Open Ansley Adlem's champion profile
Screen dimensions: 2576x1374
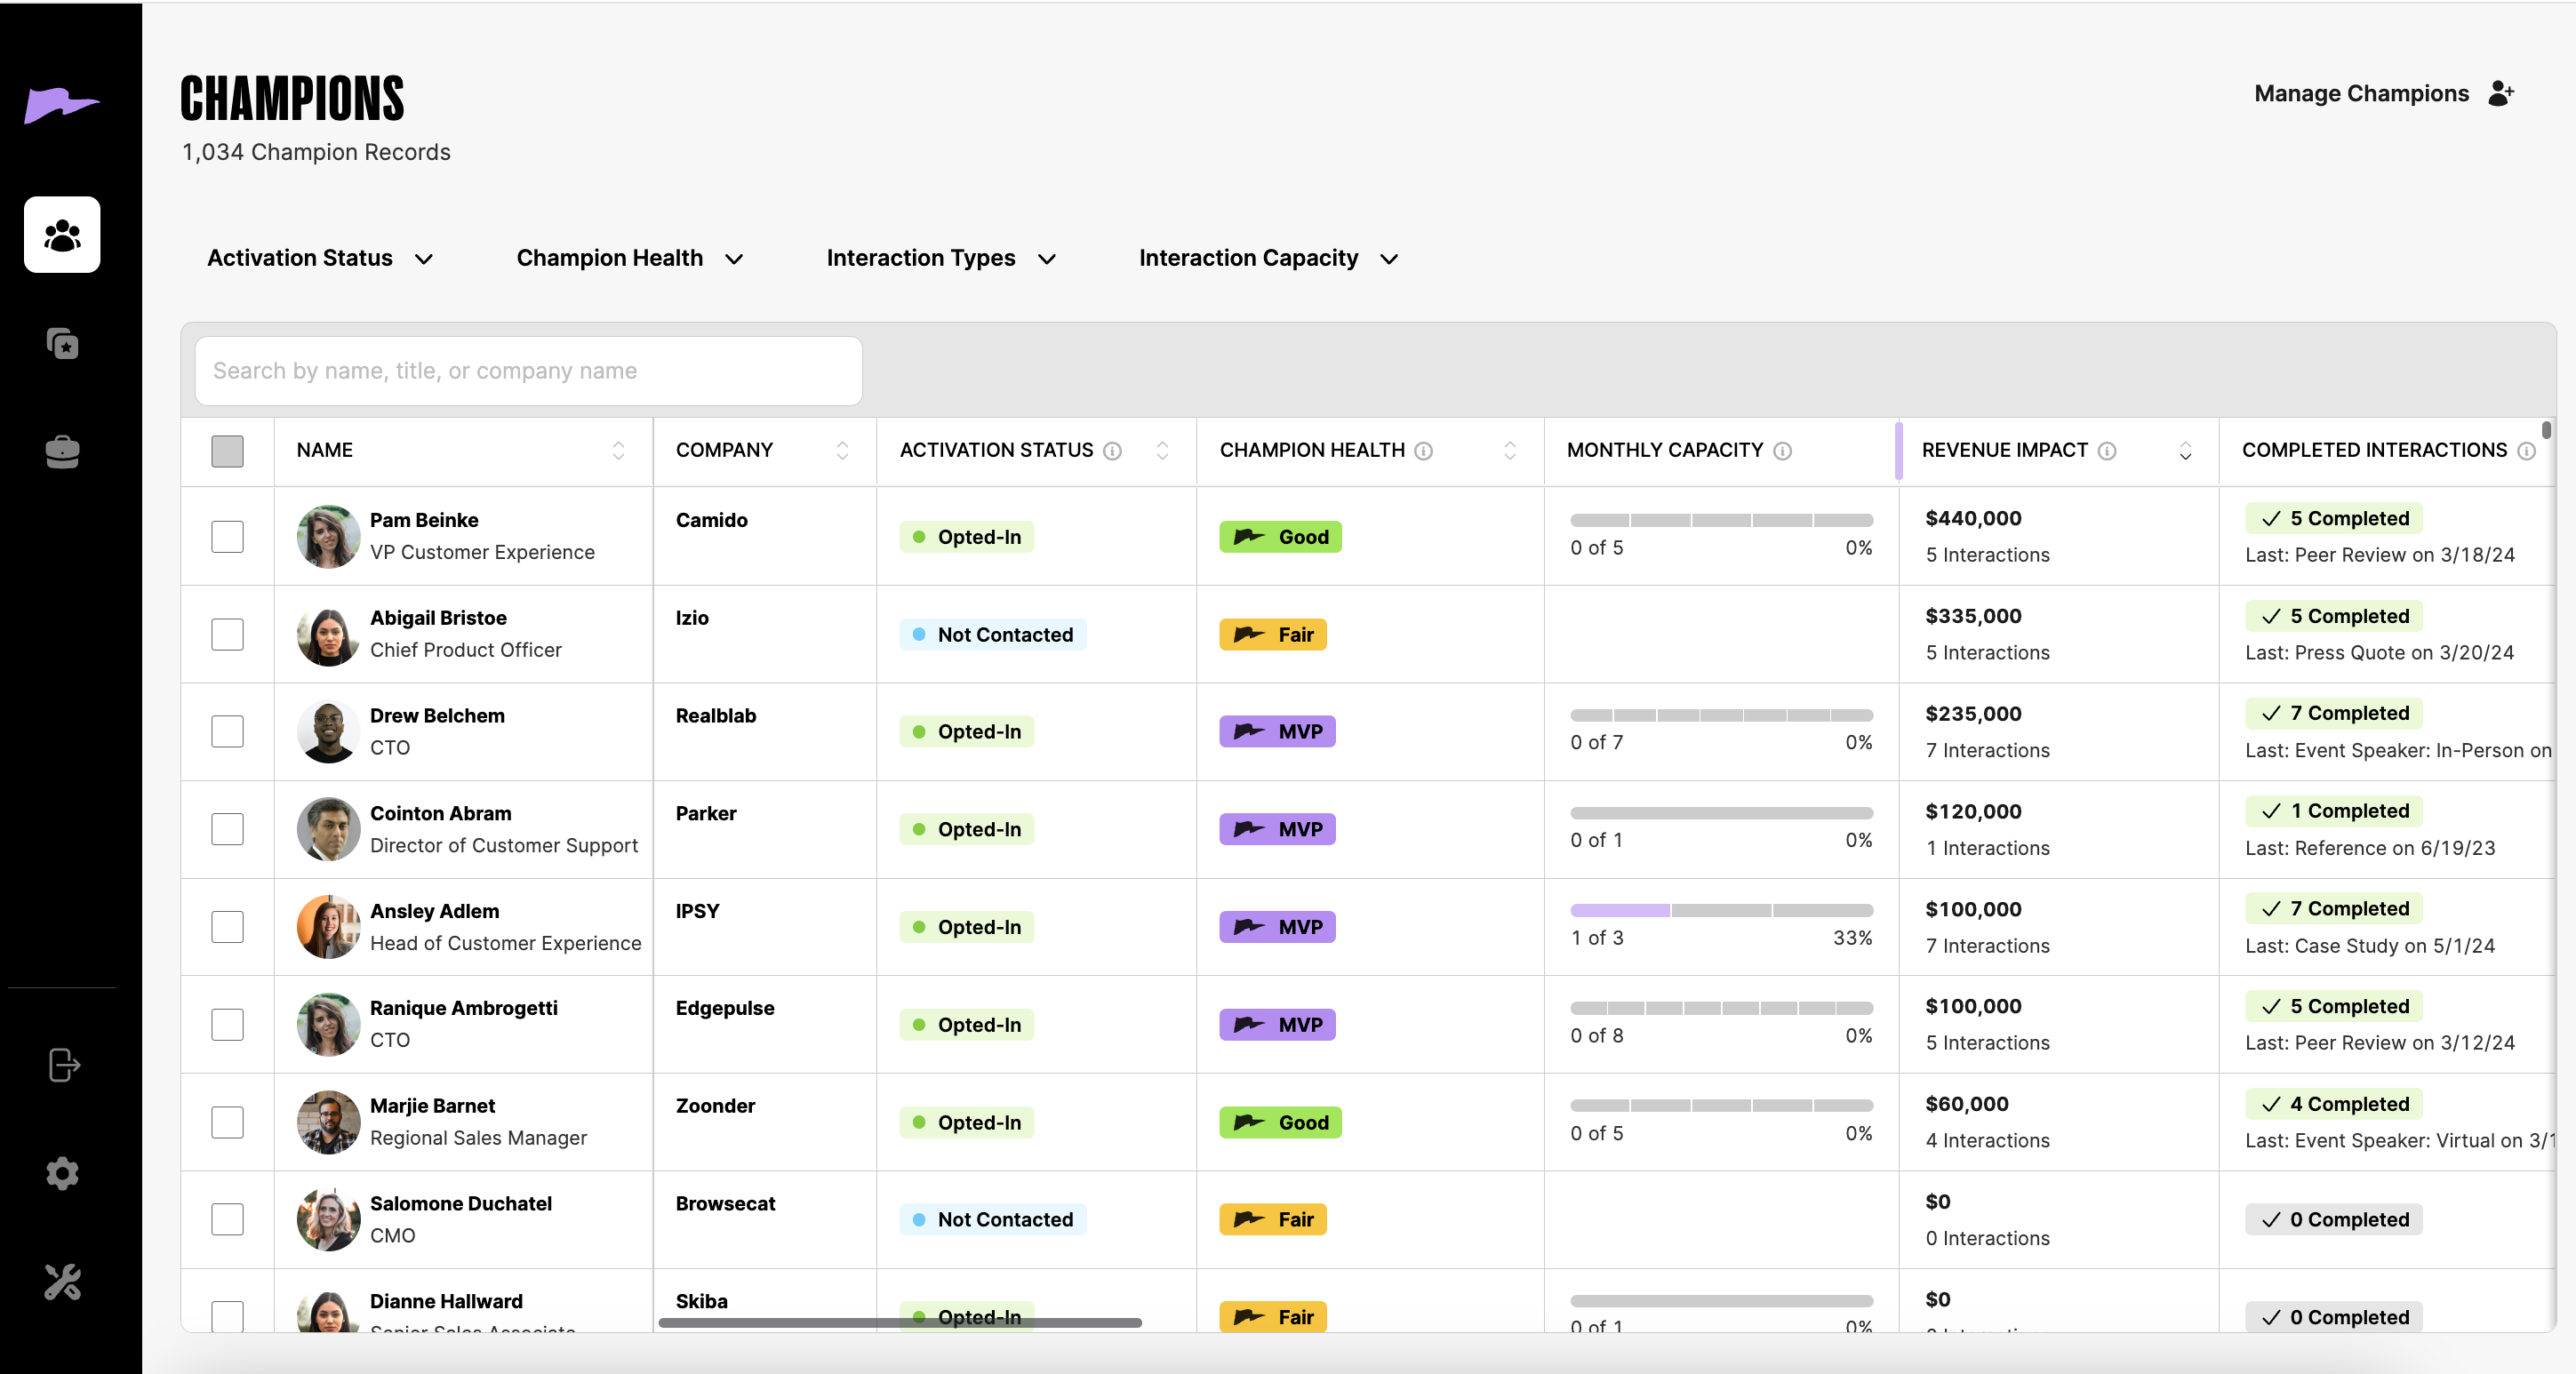click(x=434, y=911)
